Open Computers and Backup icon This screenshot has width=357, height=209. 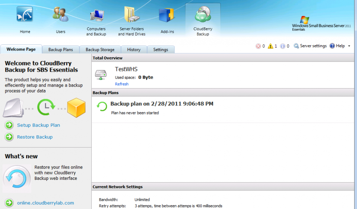[96, 15]
